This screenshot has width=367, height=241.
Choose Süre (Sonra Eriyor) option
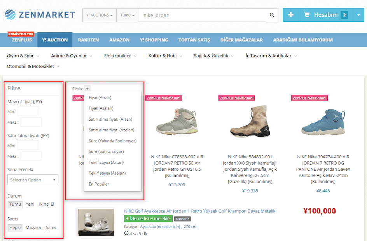106,151
